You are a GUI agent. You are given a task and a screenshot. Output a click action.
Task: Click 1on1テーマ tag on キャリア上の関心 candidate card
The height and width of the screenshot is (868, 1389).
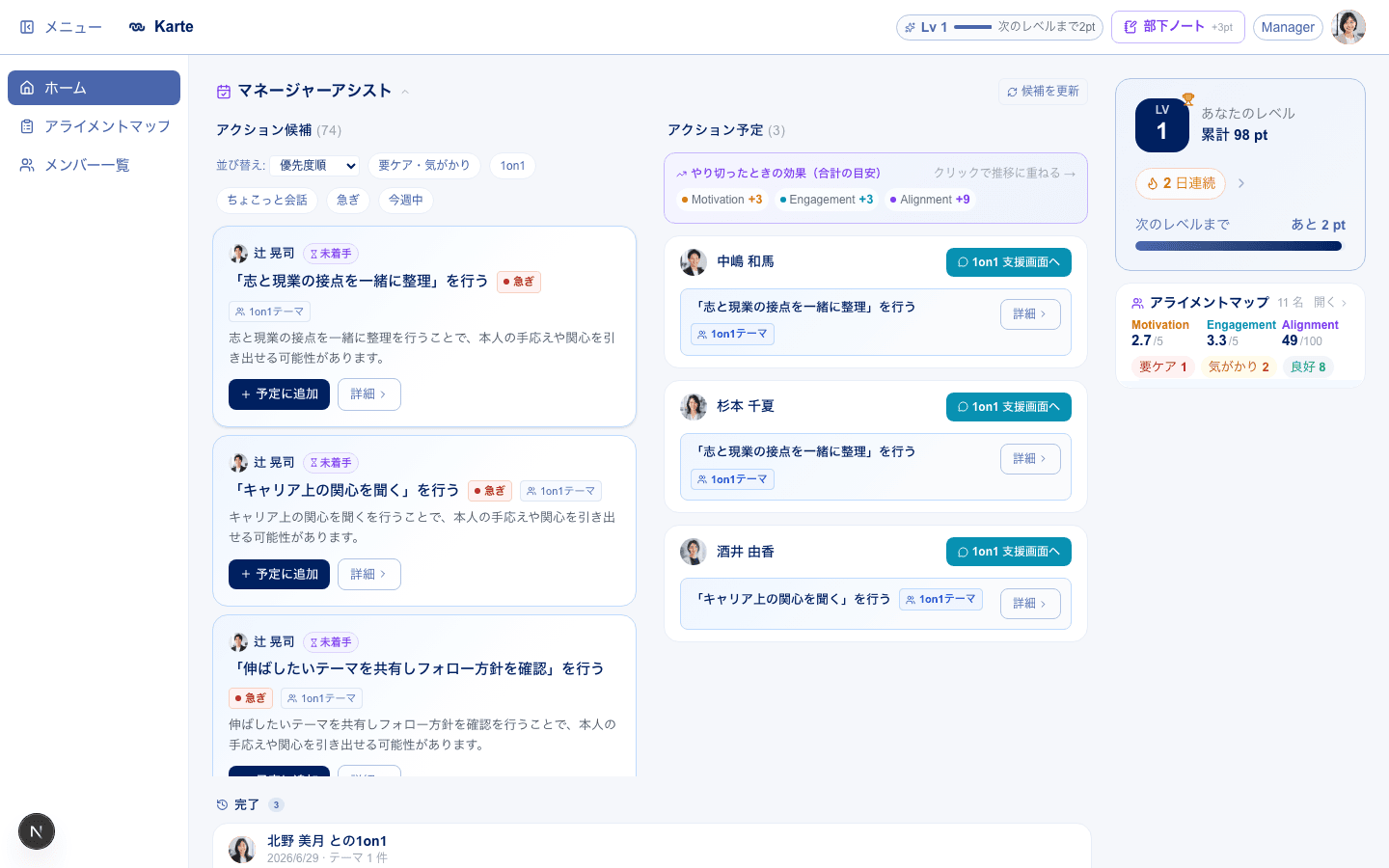click(x=560, y=491)
